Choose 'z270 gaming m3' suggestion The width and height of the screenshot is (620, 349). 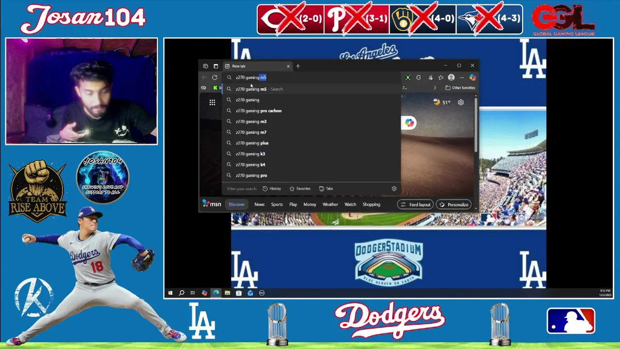point(312,122)
